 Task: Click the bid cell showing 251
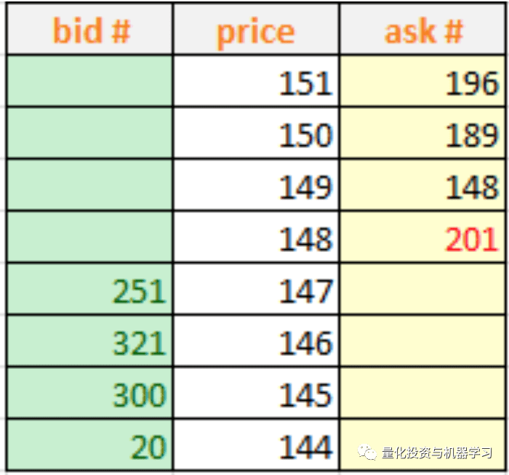click(90, 289)
